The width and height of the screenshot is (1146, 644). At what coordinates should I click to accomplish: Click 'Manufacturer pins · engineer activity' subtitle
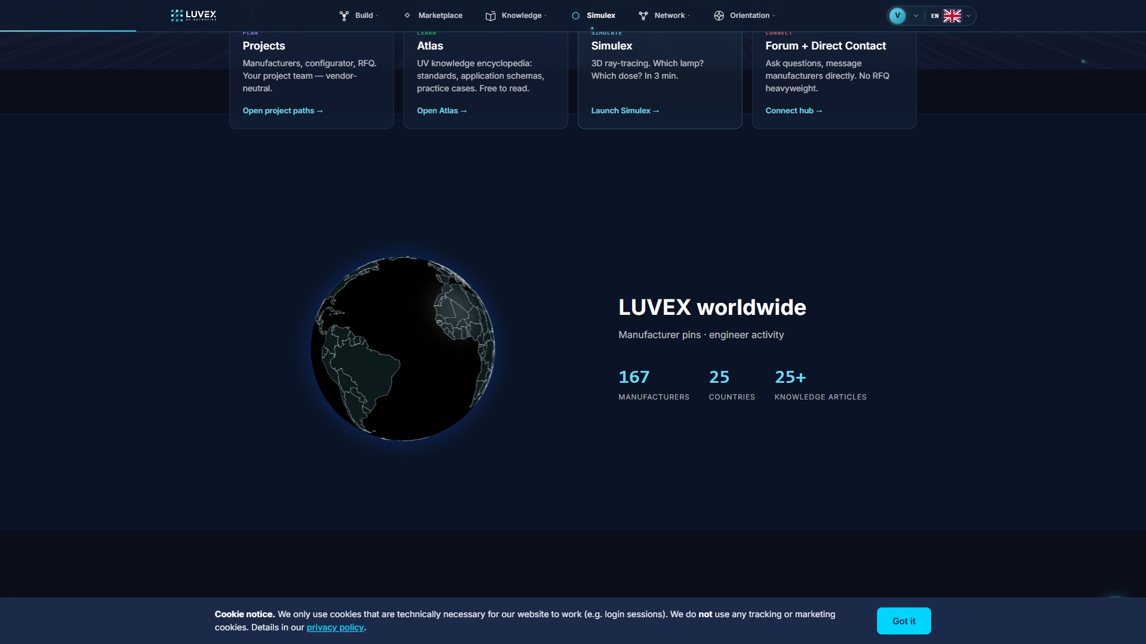(701, 335)
